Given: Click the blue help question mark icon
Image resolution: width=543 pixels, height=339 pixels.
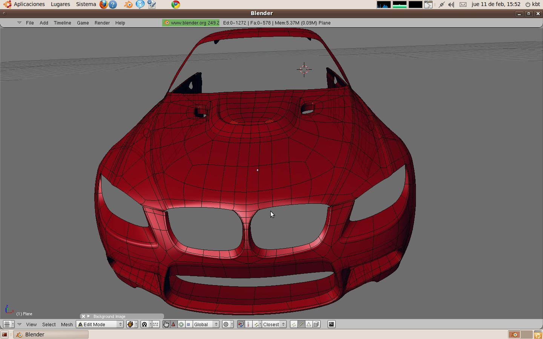Looking at the screenshot, I should coord(113,5).
